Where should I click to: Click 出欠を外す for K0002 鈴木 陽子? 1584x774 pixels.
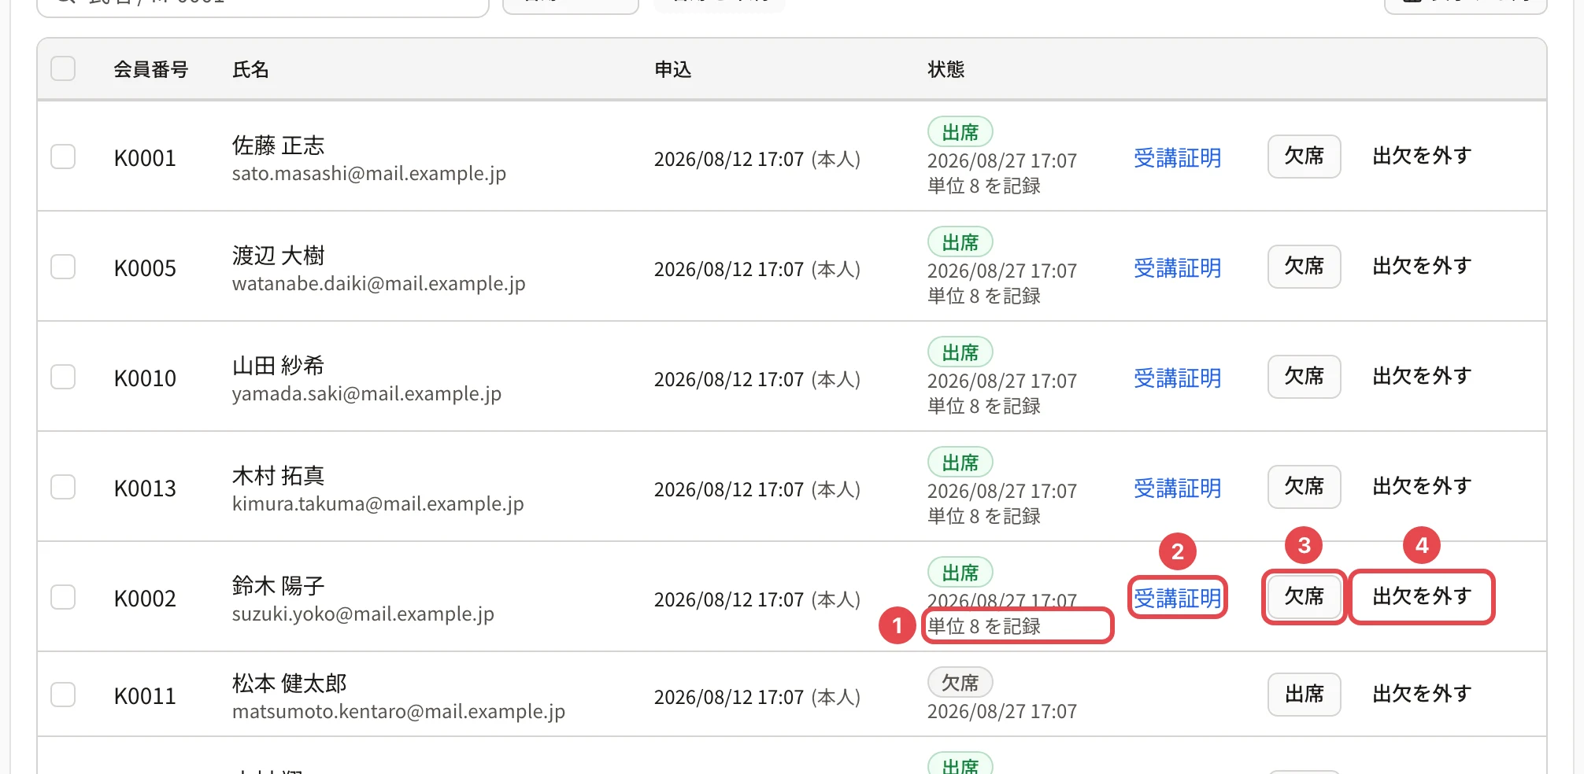1422,597
